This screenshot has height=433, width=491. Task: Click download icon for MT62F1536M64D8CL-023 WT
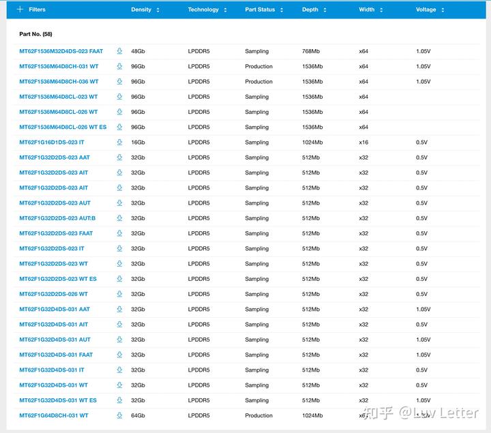click(x=119, y=96)
